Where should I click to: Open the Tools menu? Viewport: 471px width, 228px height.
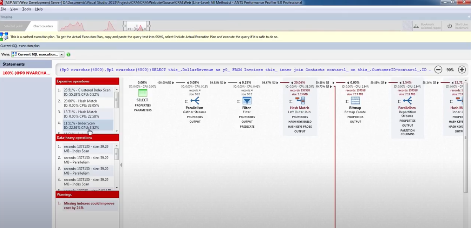coord(26,9)
